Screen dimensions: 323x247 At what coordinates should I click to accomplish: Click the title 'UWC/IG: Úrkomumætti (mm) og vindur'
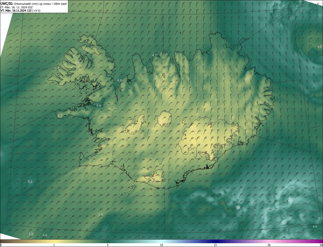34,4
